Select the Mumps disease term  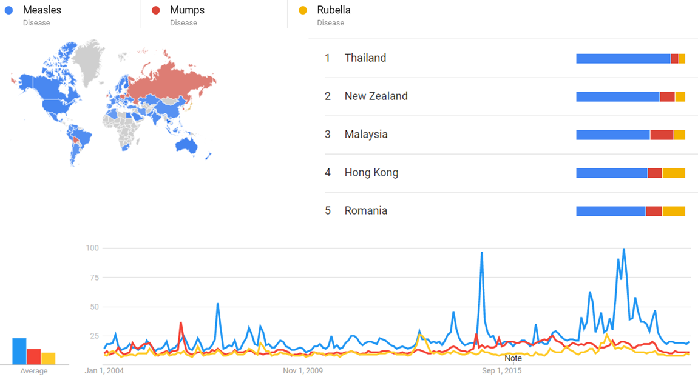(187, 10)
